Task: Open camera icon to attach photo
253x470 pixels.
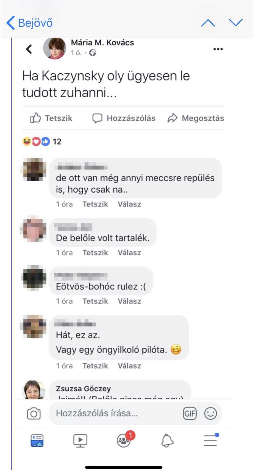Action: (34, 414)
